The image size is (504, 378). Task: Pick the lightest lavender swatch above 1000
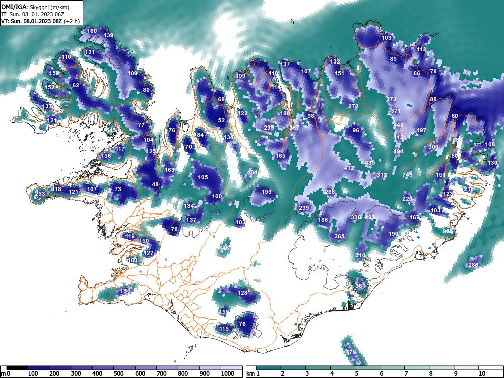(231, 368)
